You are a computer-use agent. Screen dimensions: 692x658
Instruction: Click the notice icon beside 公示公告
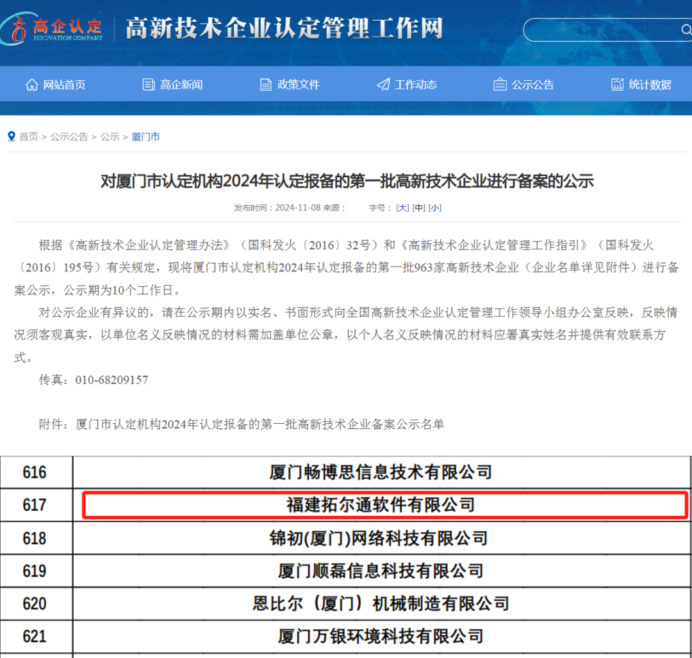(x=500, y=84)
